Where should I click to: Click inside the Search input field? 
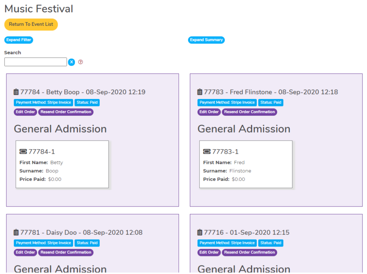point(35,62)
